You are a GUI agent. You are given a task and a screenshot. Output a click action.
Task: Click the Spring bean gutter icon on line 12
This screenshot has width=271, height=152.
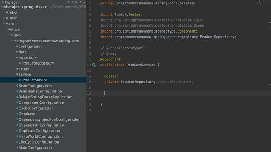(x=94, y=65)
